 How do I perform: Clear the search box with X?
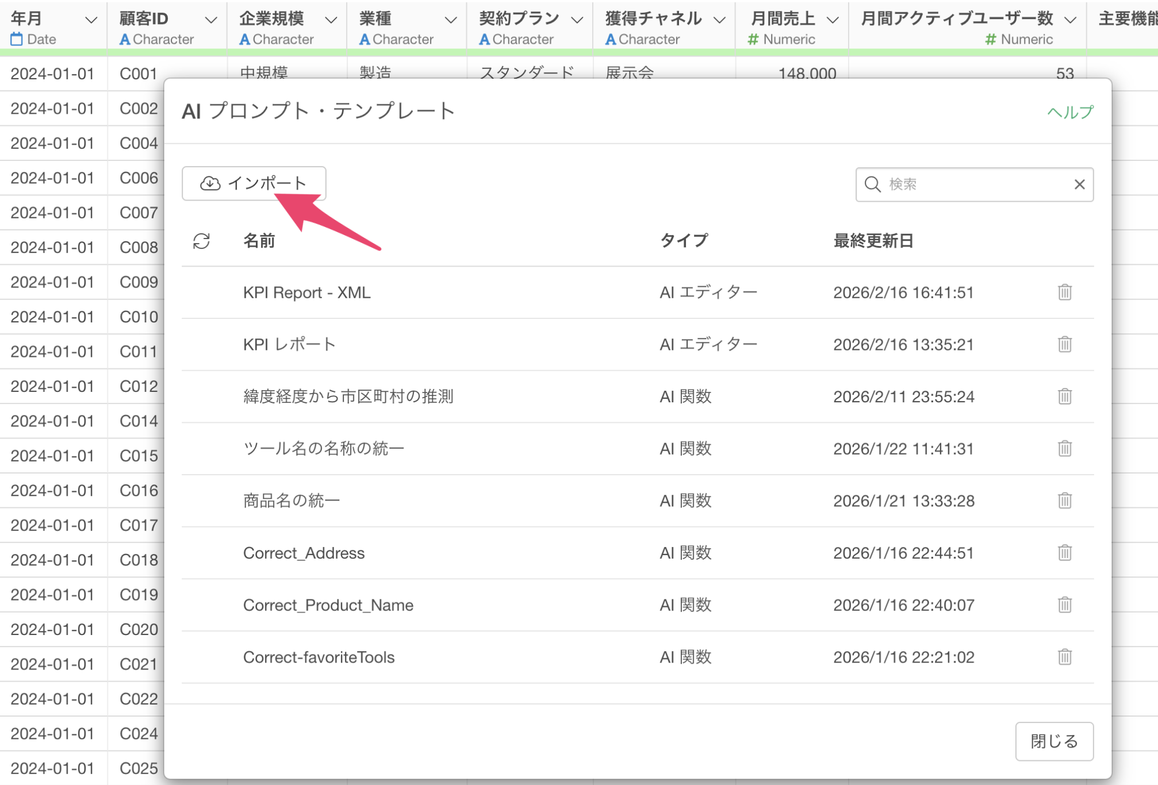click(x=1079, y=184)
